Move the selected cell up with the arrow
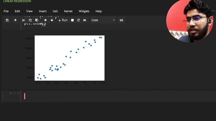Viewport: 216px width, 121px height. [45, 20]
